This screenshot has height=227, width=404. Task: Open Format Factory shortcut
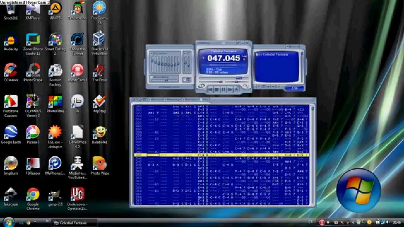coord(55,75)
